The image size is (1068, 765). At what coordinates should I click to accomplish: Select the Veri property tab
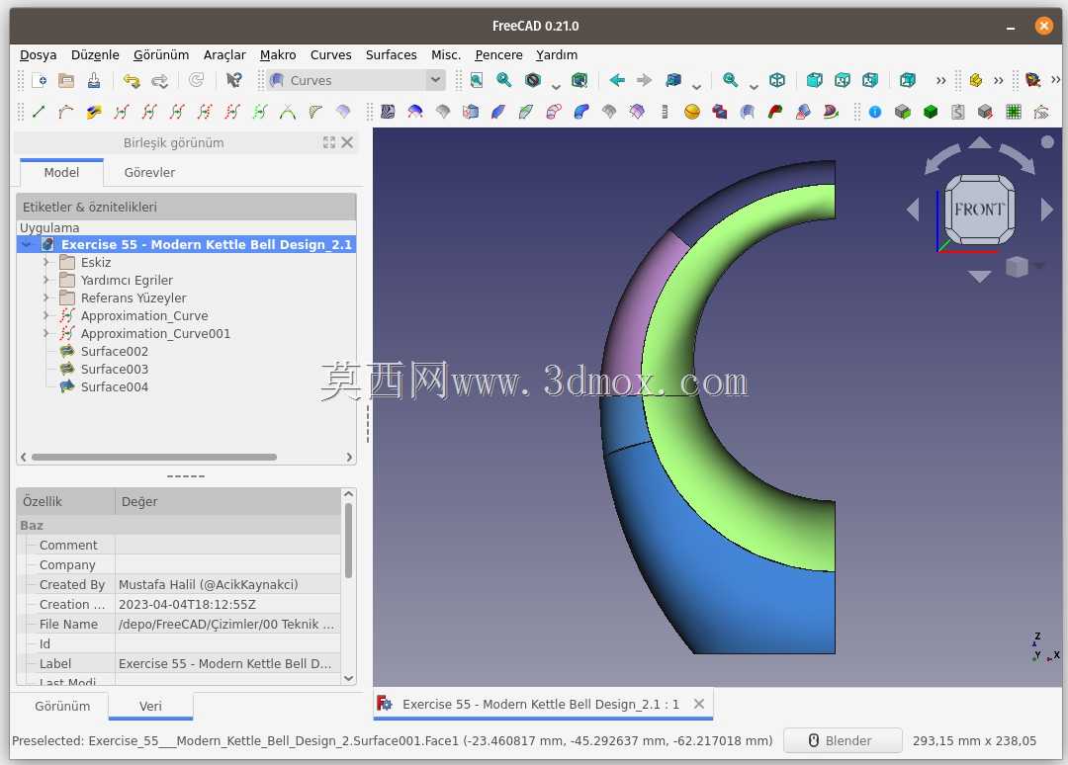[150, 706]
